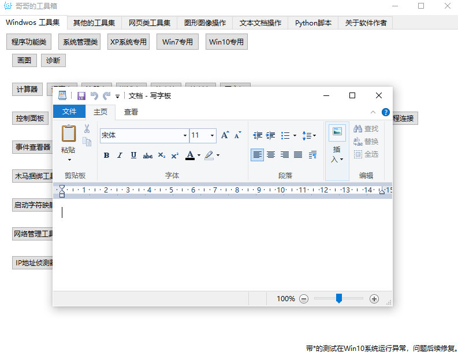Open the Paragraph settings icon
This screenshot has height=359, width=458.
click(312, 155)
